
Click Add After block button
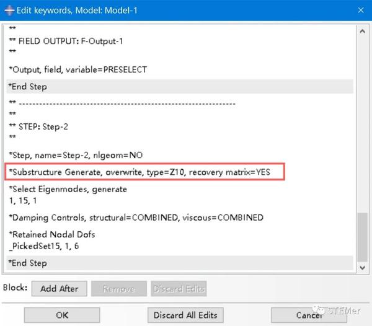click(x=60, y=289)
